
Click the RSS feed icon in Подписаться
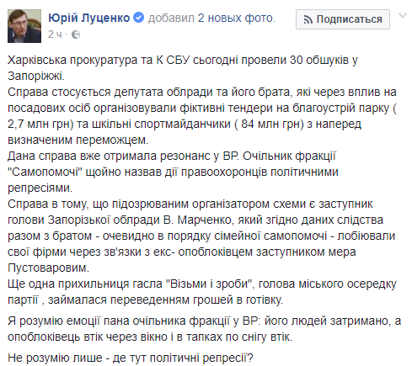tap(308, 20)
